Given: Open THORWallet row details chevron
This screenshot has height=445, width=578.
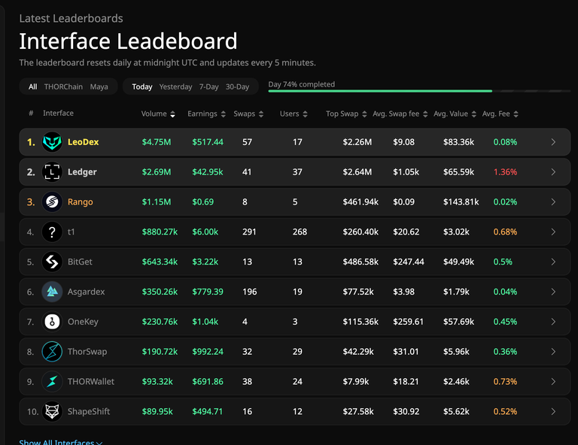Looking at the screenshot, I should [x=553, y=381].
